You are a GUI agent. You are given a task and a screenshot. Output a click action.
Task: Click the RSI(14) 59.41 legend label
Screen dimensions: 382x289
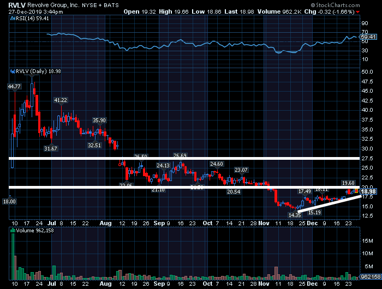[32, 19]
